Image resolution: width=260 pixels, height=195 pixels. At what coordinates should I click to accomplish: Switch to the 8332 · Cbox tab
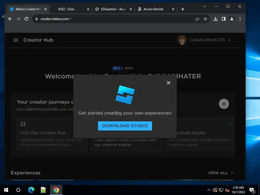[x=66, y=9]
